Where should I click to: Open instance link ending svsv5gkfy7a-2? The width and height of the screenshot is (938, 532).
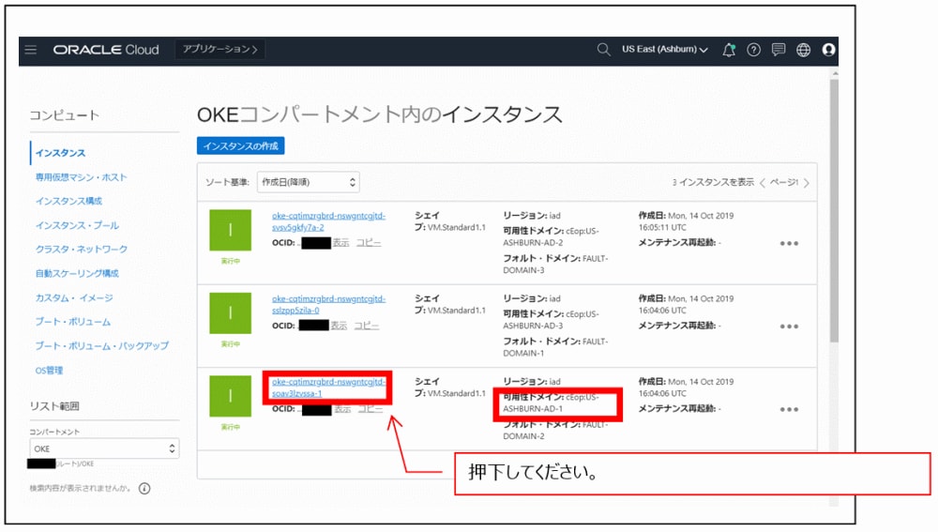click(x=328, y=221)
